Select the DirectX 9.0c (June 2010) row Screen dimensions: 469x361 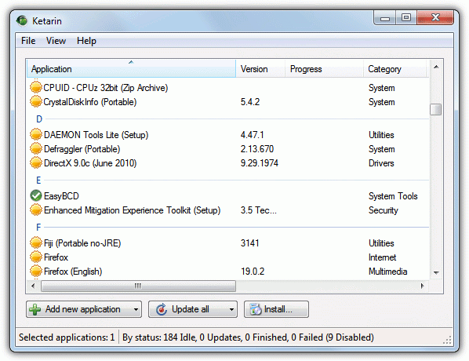228,163
